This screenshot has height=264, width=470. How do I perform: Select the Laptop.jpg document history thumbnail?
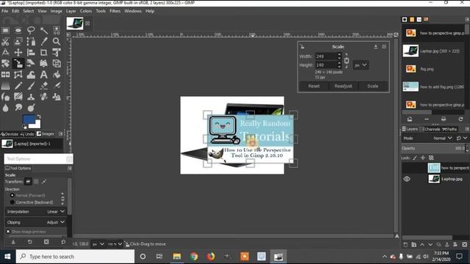click(x=411, y=51)
